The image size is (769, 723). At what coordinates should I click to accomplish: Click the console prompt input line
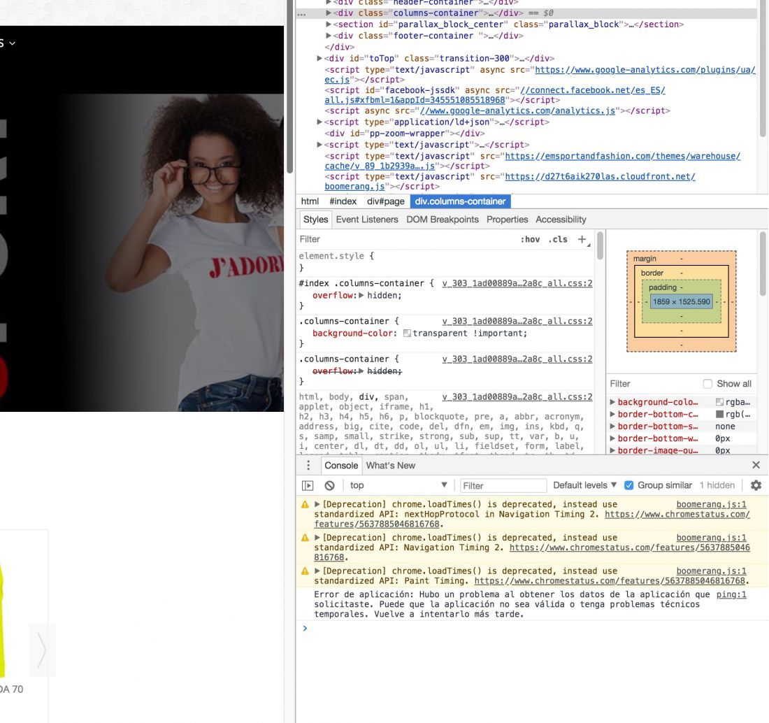[x=532, y=629]
